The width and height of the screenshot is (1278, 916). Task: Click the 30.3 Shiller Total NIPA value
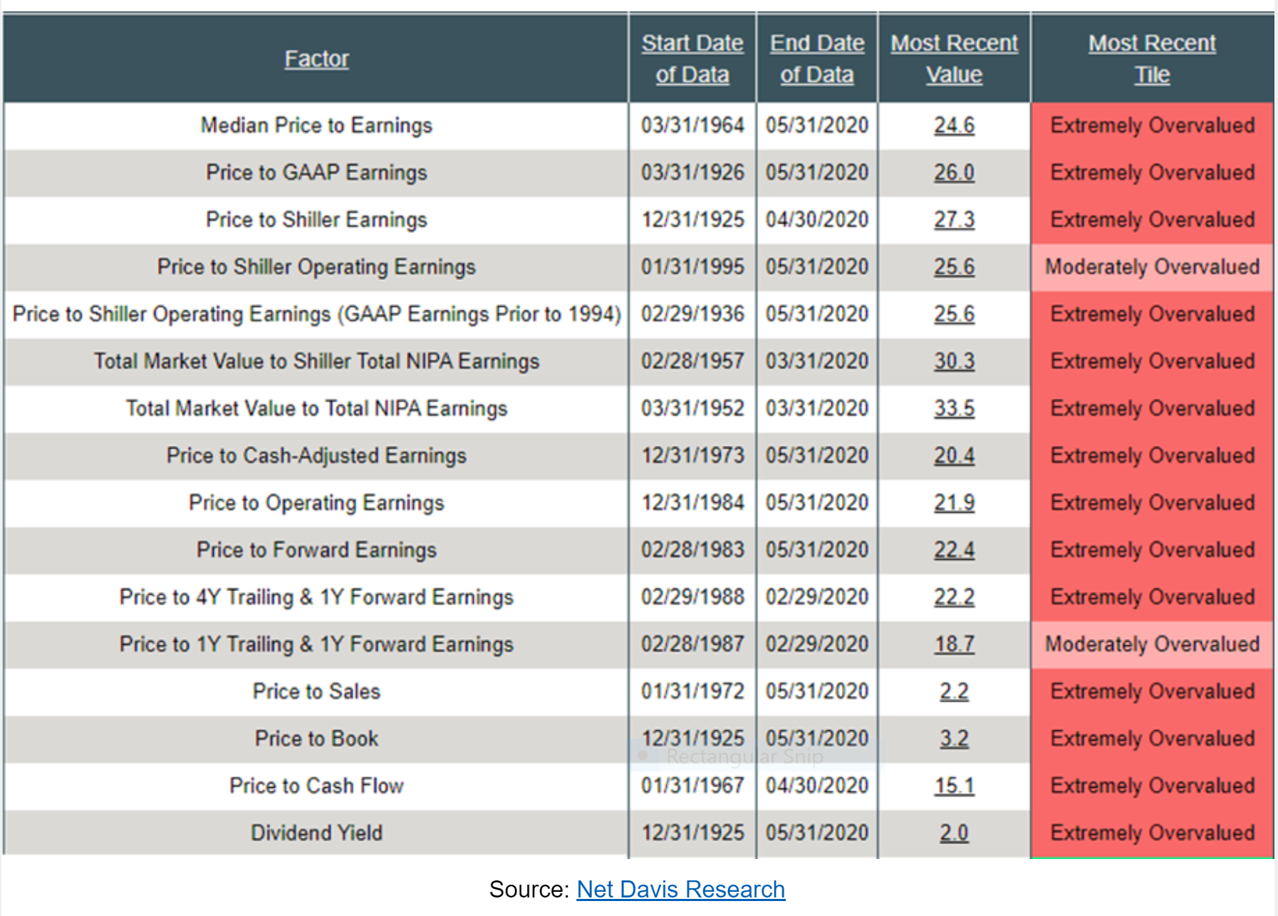954,361
